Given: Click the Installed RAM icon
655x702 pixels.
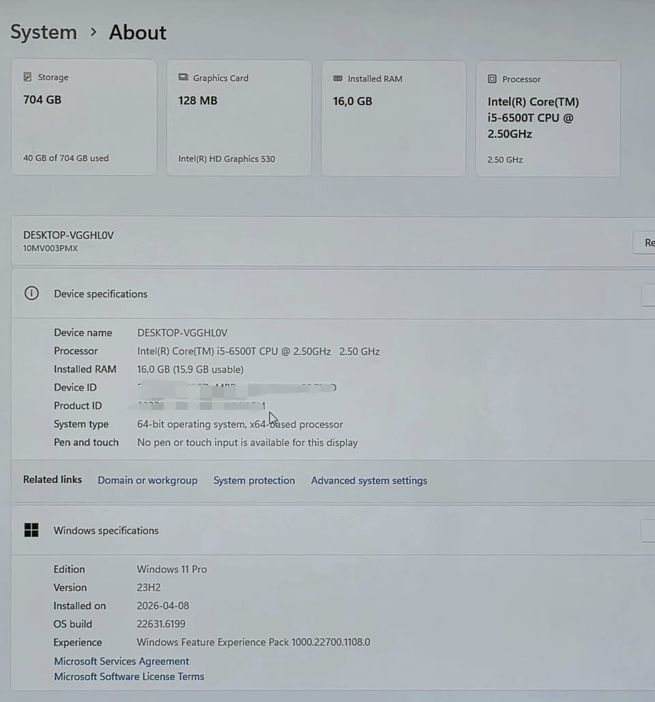Looking at the screenshot, I should tap(338, 78).
